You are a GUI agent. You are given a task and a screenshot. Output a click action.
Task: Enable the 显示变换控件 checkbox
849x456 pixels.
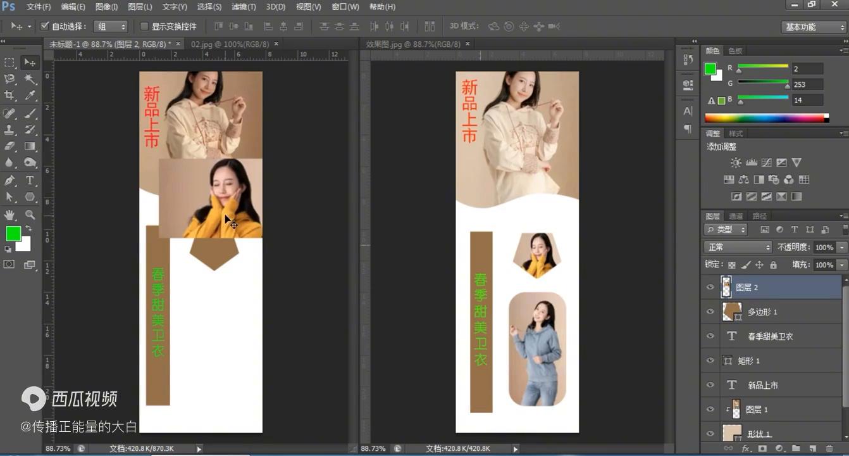point(144,26)
